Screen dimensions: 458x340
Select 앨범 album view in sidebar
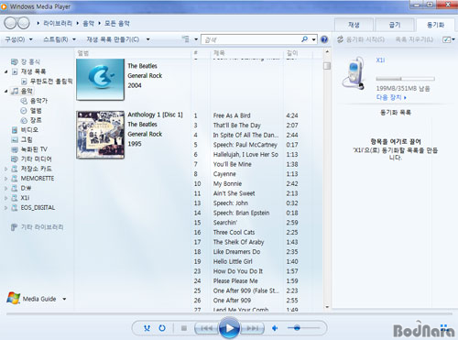36,111
